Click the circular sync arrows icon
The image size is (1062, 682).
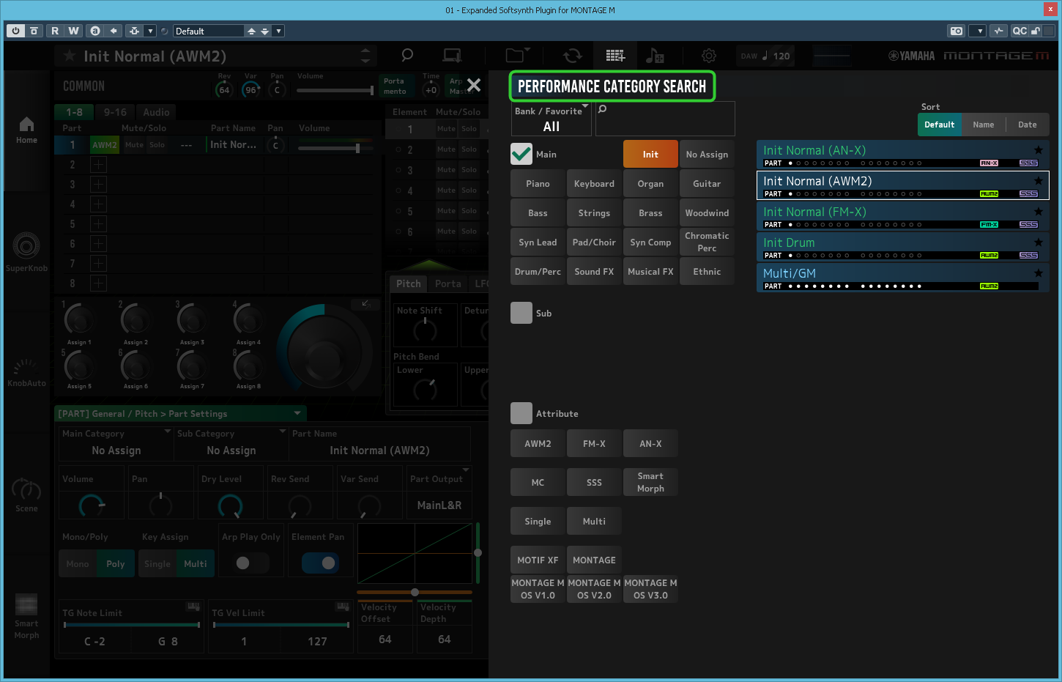click(x=572, y=56)
